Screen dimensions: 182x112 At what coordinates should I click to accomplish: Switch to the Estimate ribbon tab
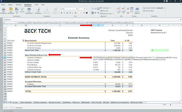(18, 5)
